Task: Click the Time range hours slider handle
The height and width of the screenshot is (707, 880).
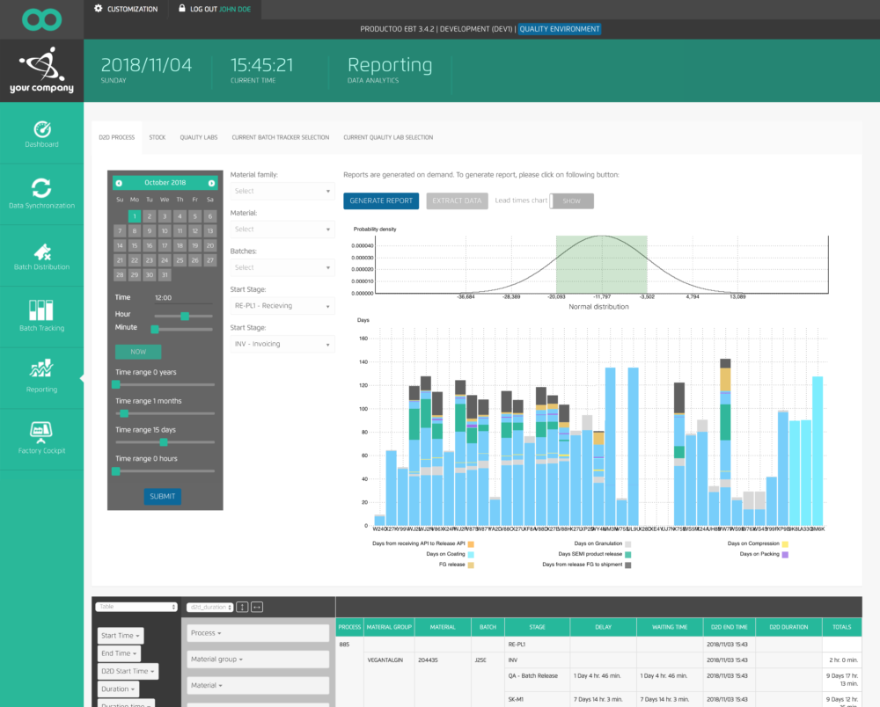Action: (x=116, y=471)
